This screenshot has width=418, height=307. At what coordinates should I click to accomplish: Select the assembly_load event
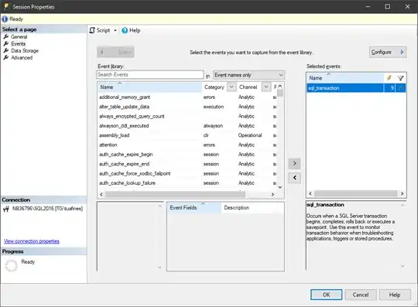tap(114, 135)
